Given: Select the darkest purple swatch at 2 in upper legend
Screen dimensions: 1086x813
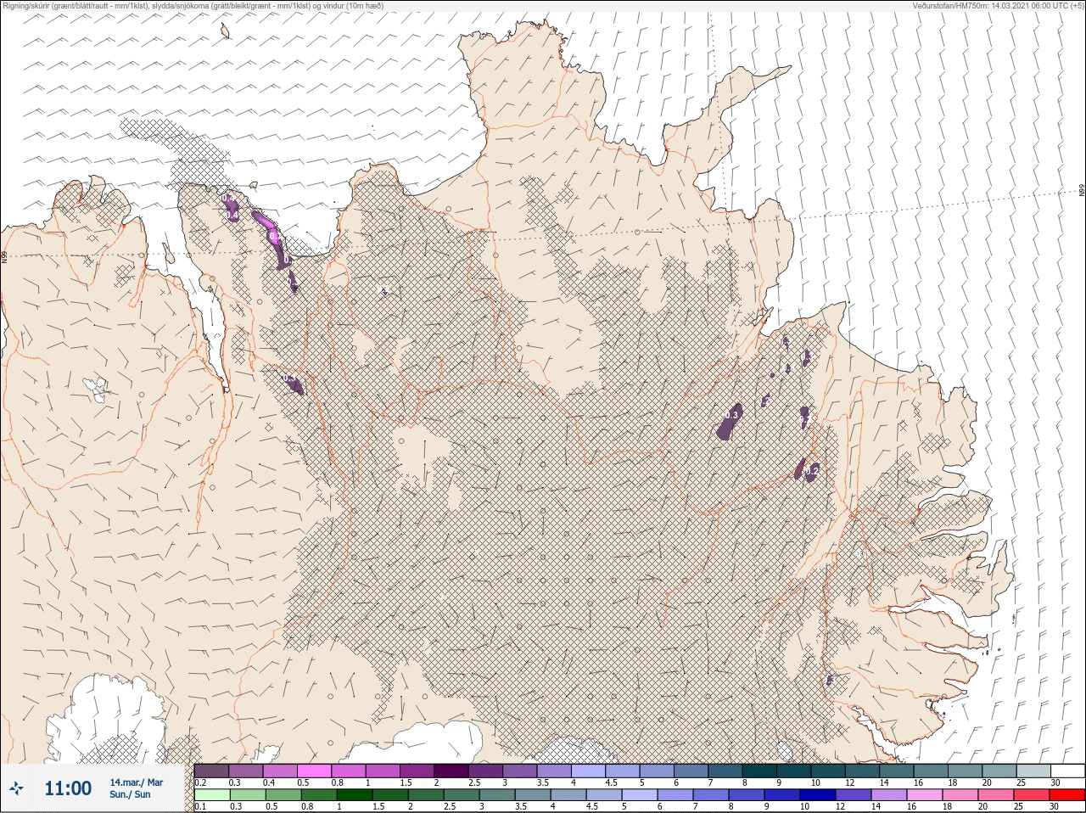Looking at the screenshot, I should [451, 771].
